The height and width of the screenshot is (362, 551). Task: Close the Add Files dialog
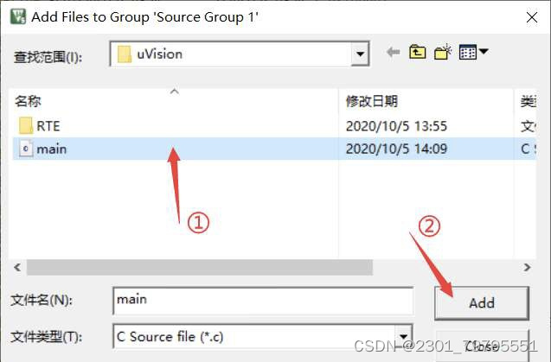click(x=532, y=17)
